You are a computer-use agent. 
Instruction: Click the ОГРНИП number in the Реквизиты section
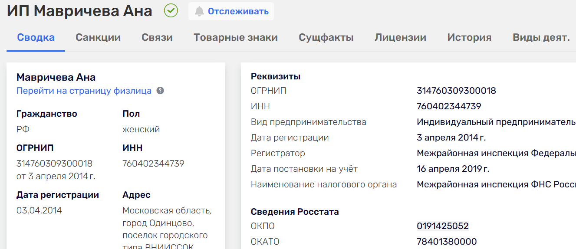pyautogui.click(x=456, y=91)
